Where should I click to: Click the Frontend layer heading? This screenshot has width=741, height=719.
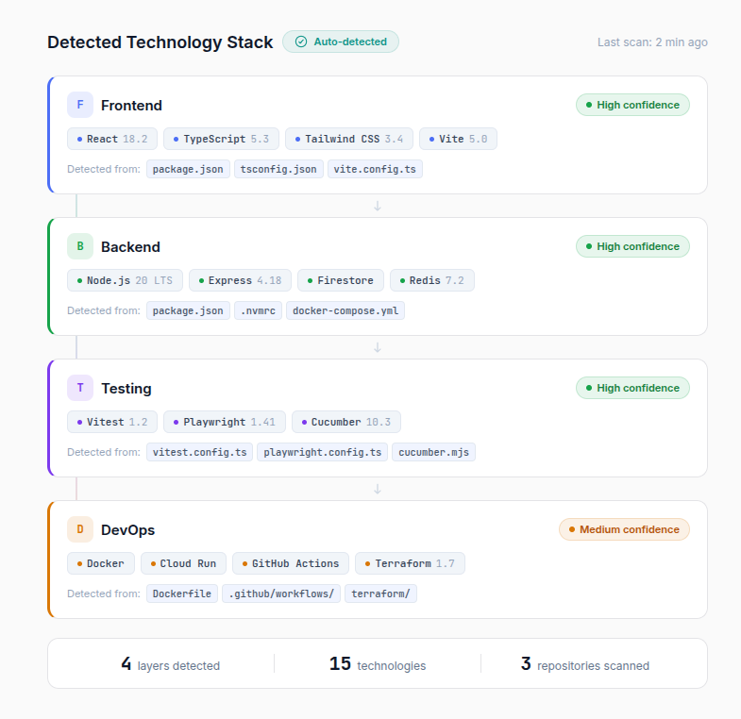(131, 105)
